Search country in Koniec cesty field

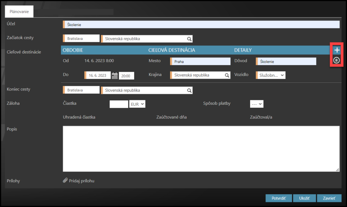[x=189, y=90]
